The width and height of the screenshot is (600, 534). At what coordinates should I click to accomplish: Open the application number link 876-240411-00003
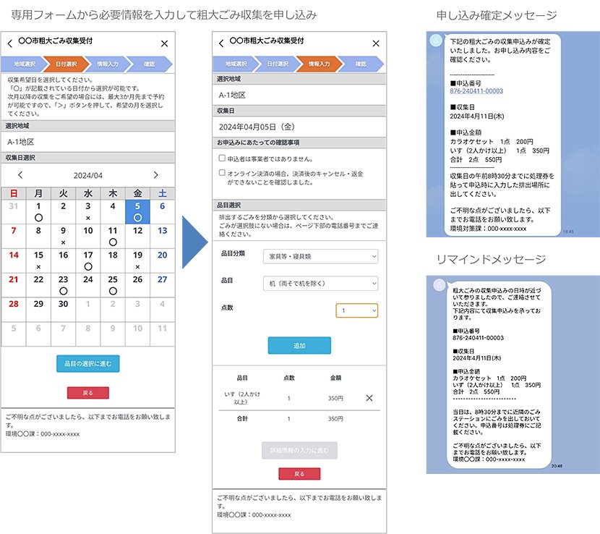(x=476, y=90)
